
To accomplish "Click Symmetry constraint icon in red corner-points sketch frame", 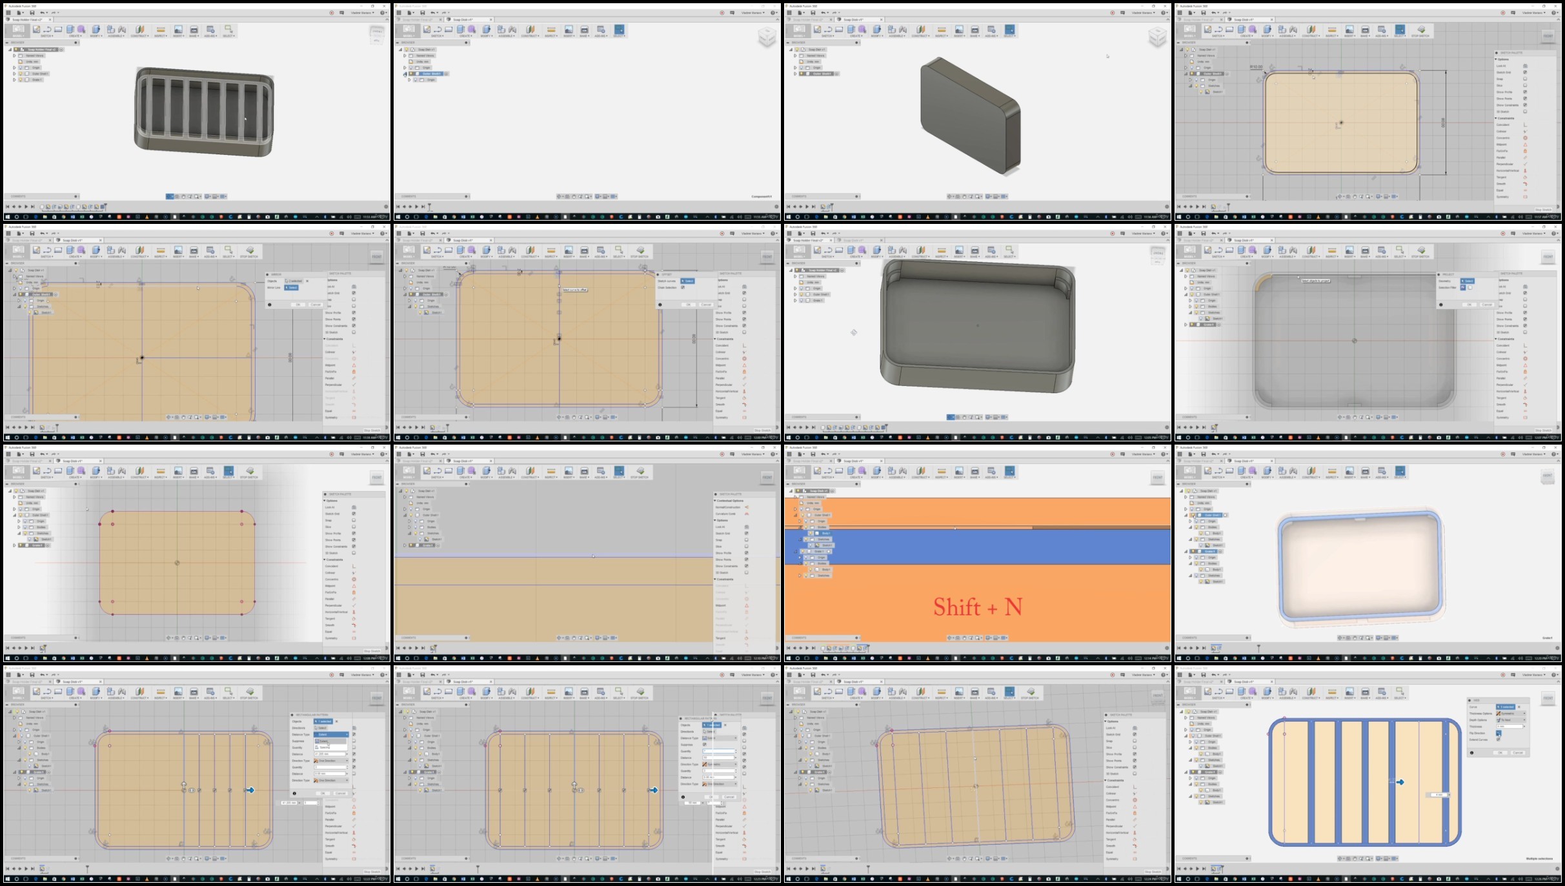I will [x=354, y=638].
